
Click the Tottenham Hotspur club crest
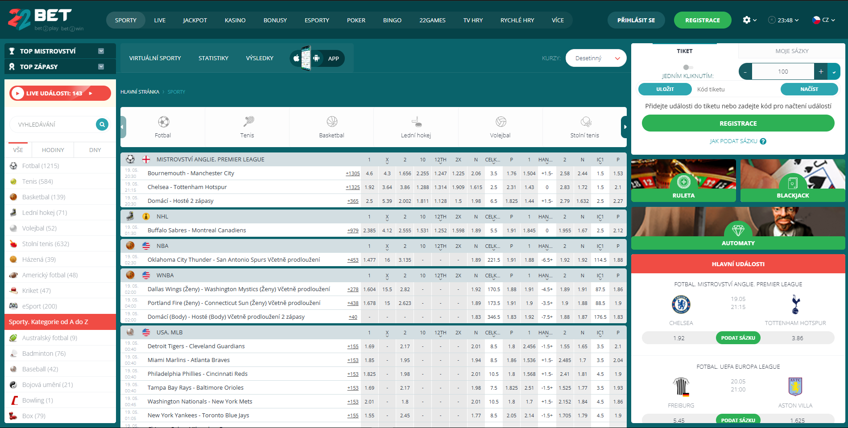pyautogui.click(x=795, y=305)
